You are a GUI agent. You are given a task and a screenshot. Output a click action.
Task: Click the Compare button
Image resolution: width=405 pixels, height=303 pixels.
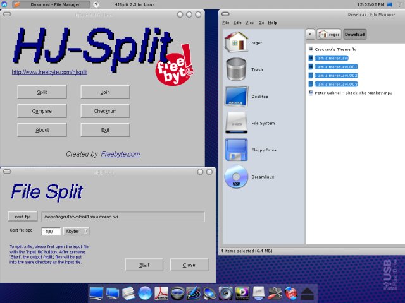42,111
